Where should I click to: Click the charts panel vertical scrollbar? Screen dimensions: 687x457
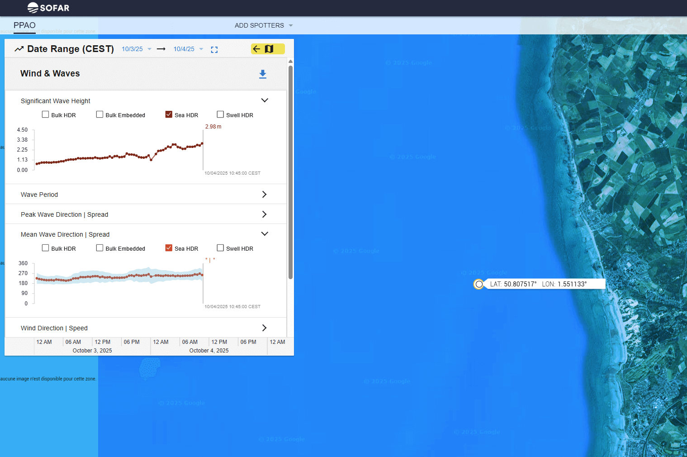pos(290,172)
